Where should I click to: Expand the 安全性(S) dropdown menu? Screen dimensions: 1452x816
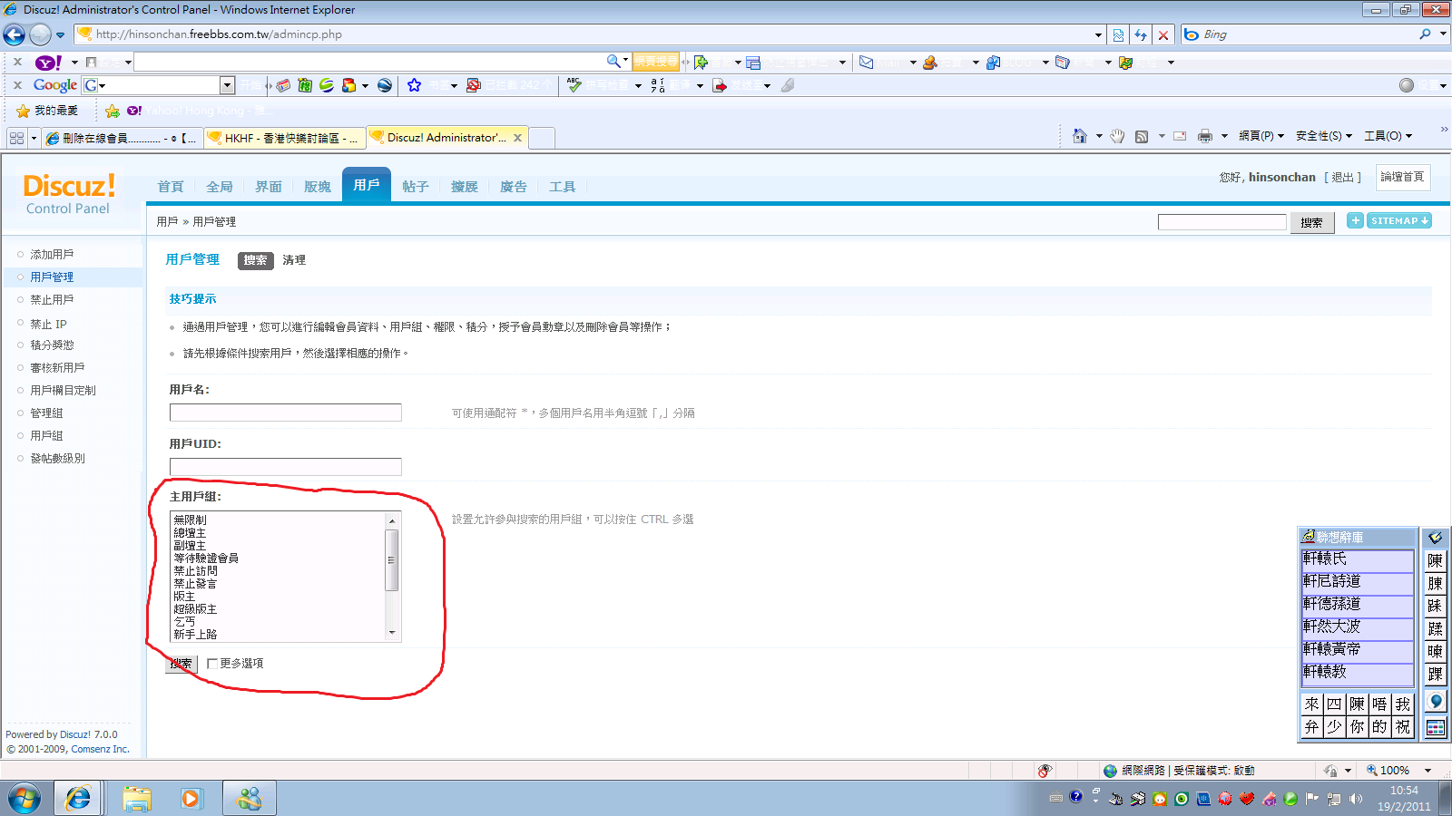coord(1323,136)
